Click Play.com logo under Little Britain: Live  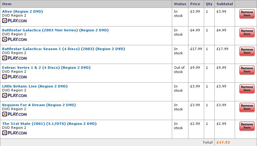click(x=14, y=95)
